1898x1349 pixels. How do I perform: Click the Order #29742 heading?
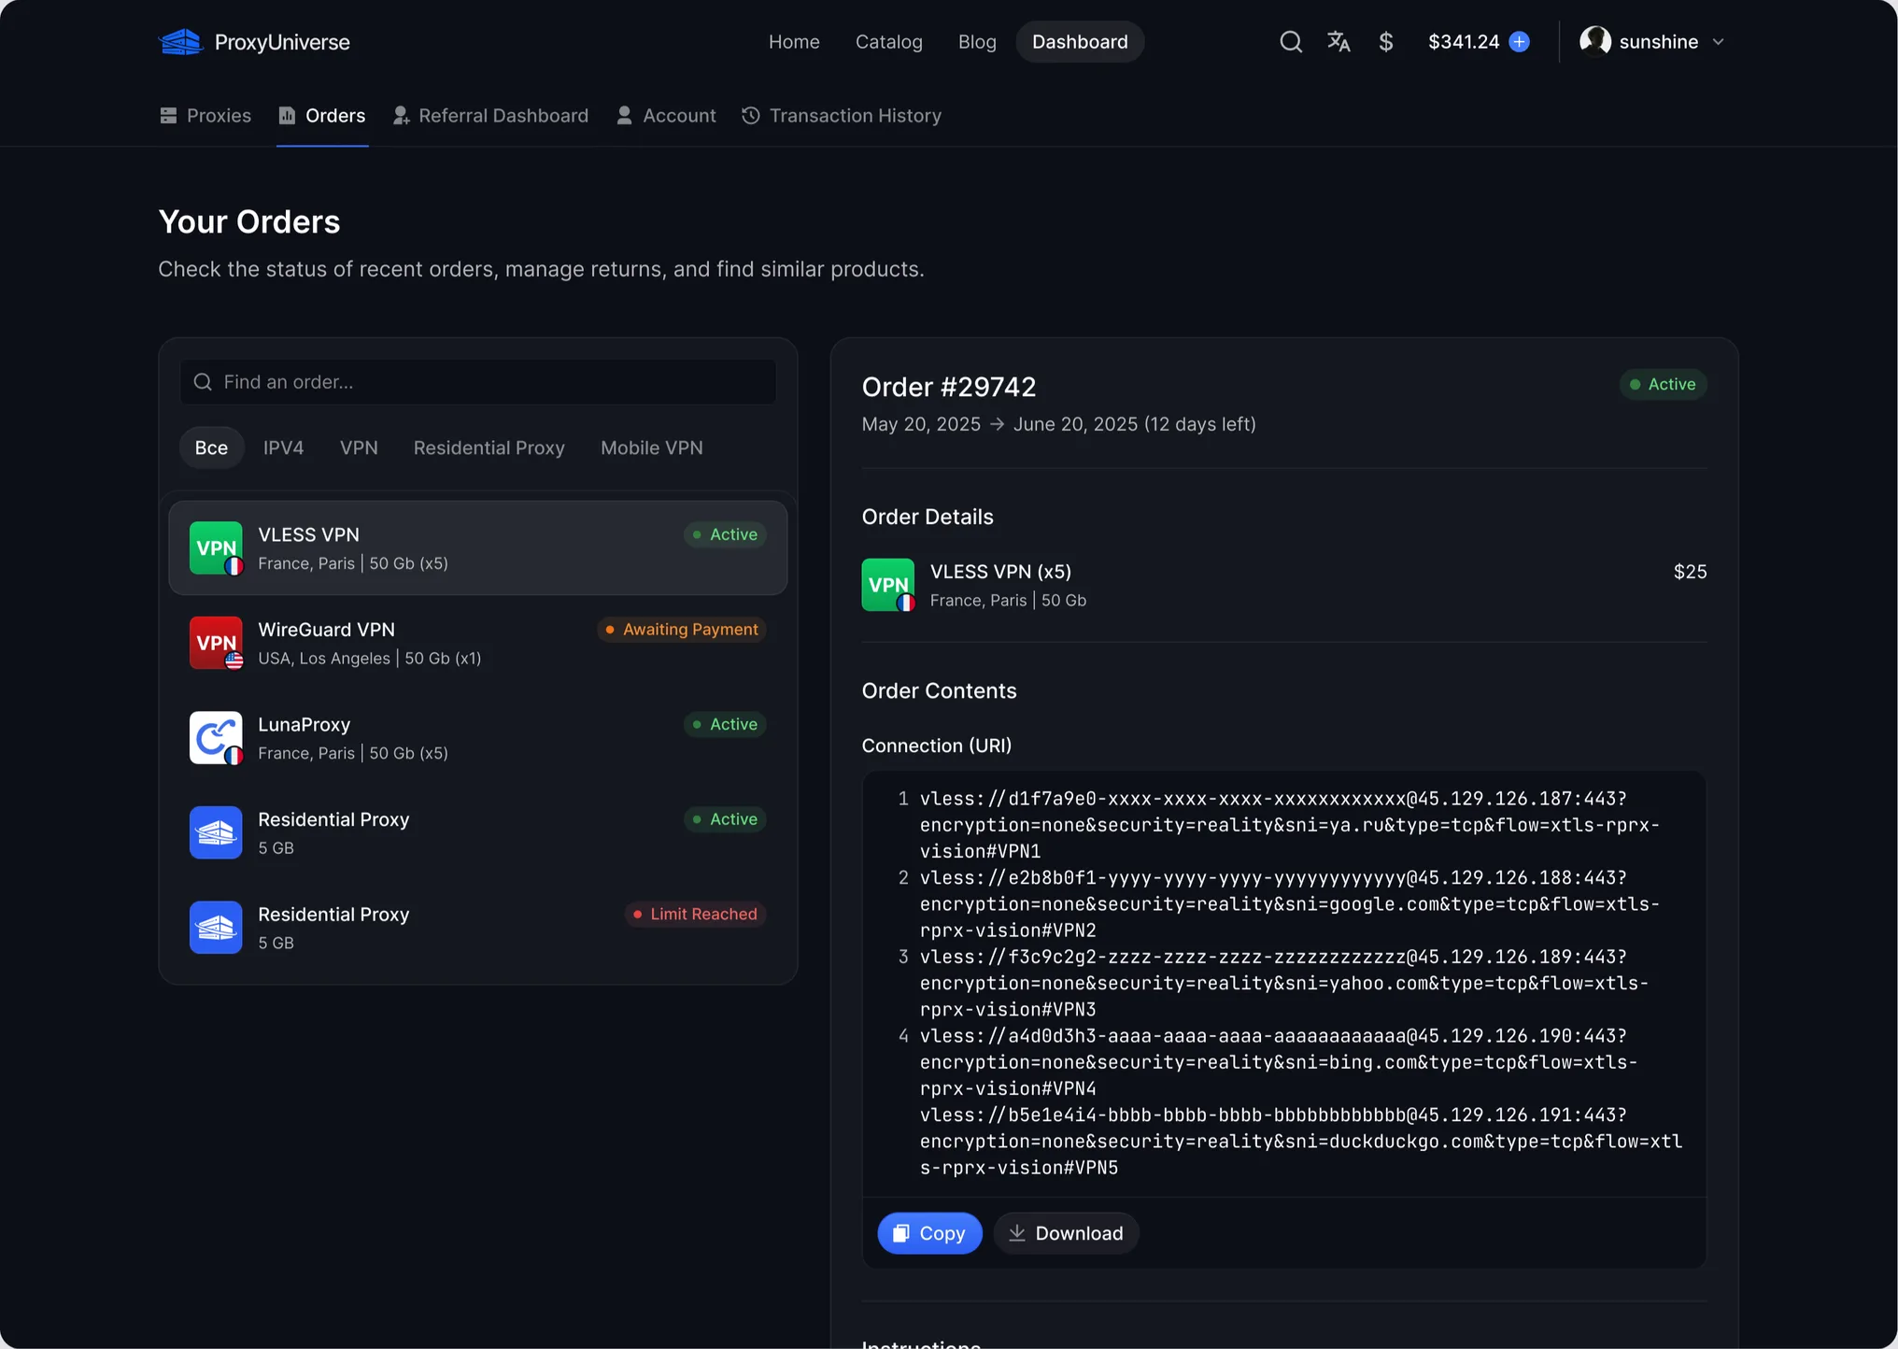949,387
